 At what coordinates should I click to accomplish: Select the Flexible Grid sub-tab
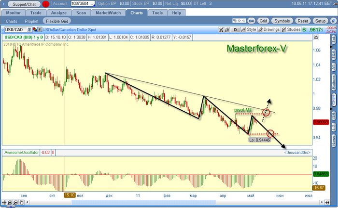point(57,21)
